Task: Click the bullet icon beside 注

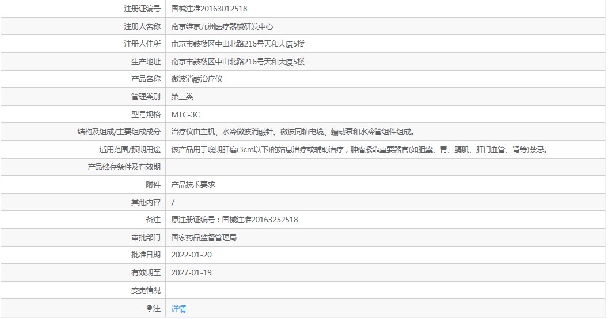Action: (x=149, y=308)
